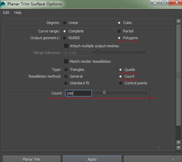
Task: Click the Apply button
Action: coord(92,159)
